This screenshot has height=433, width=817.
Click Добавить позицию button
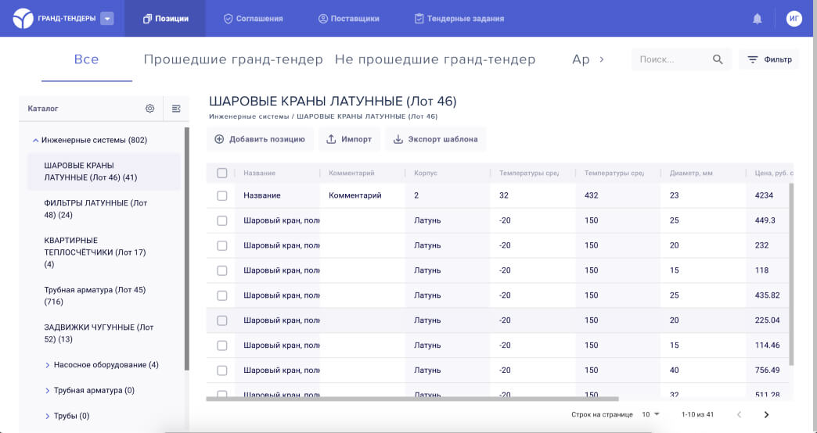[x=260, y=139]
